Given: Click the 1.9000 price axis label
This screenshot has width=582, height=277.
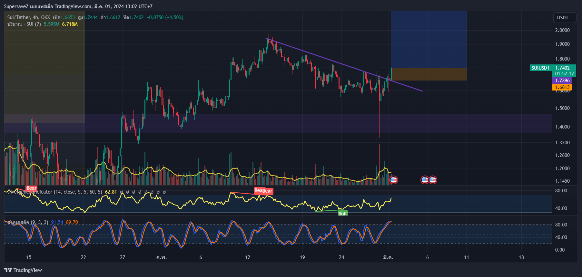Looking at the screenshot, I should (562, 44).
